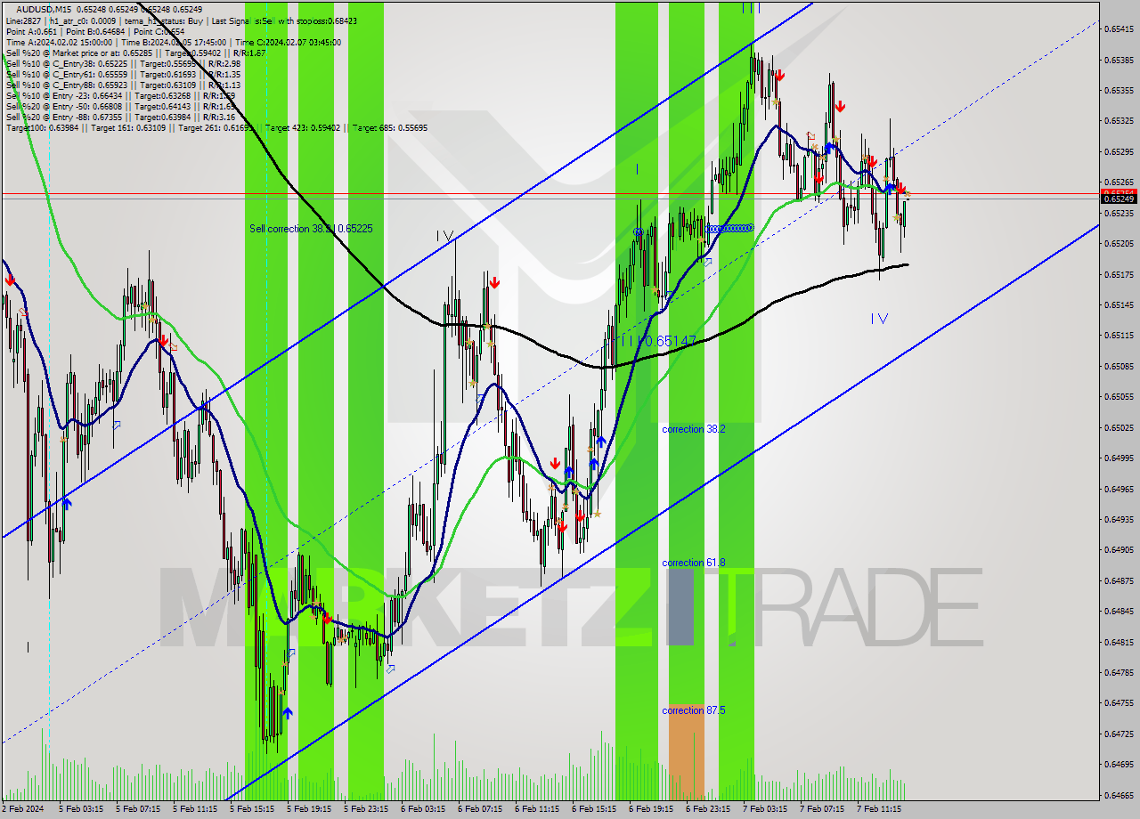Click the '5 Feb 19:15' time axis label

309,809
